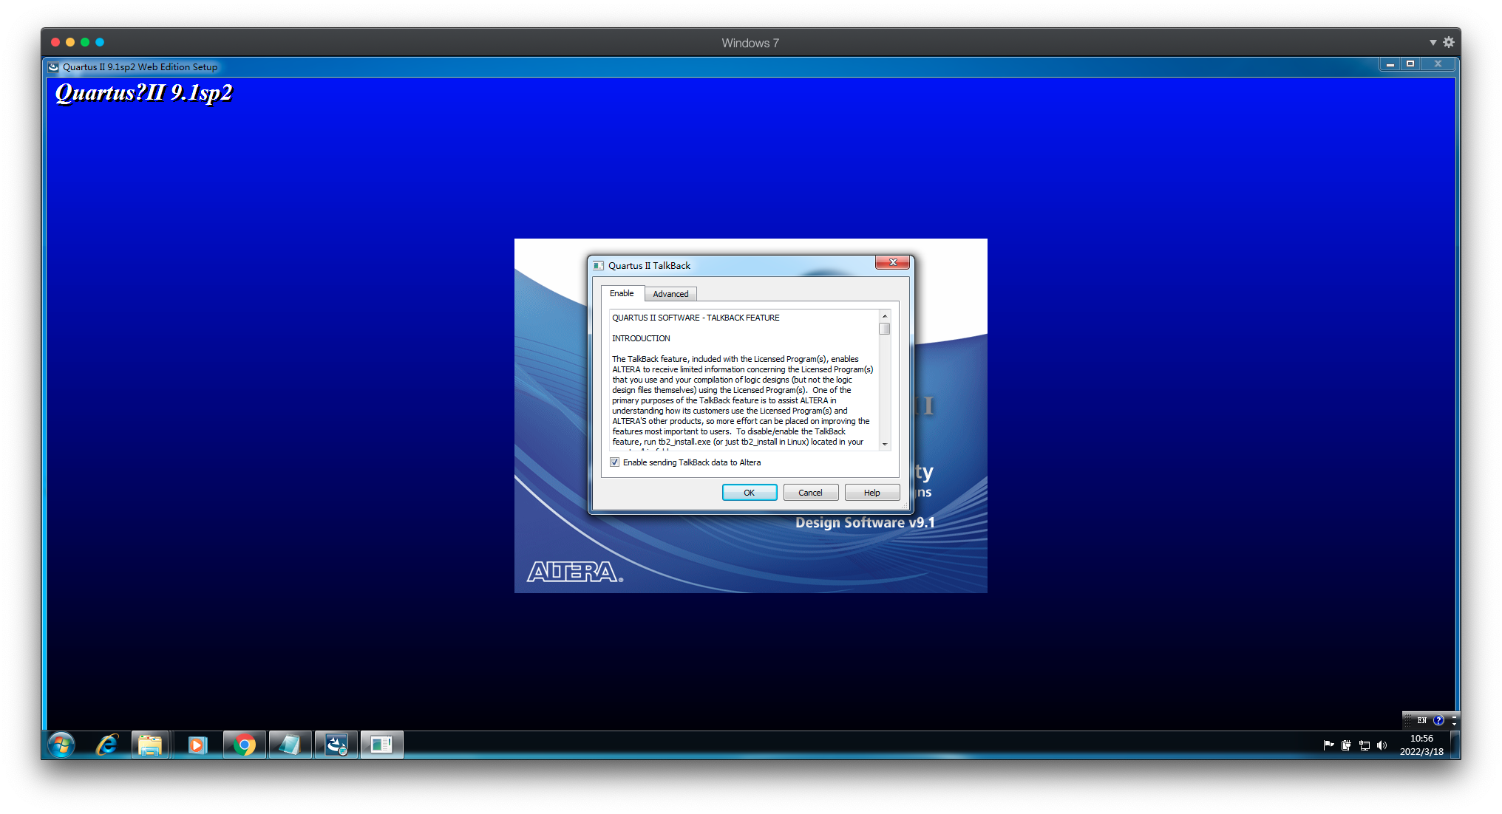Click the yellow minimize dot of VM window
Viewport: 1502px width, 814px height.
pos(70,42)
